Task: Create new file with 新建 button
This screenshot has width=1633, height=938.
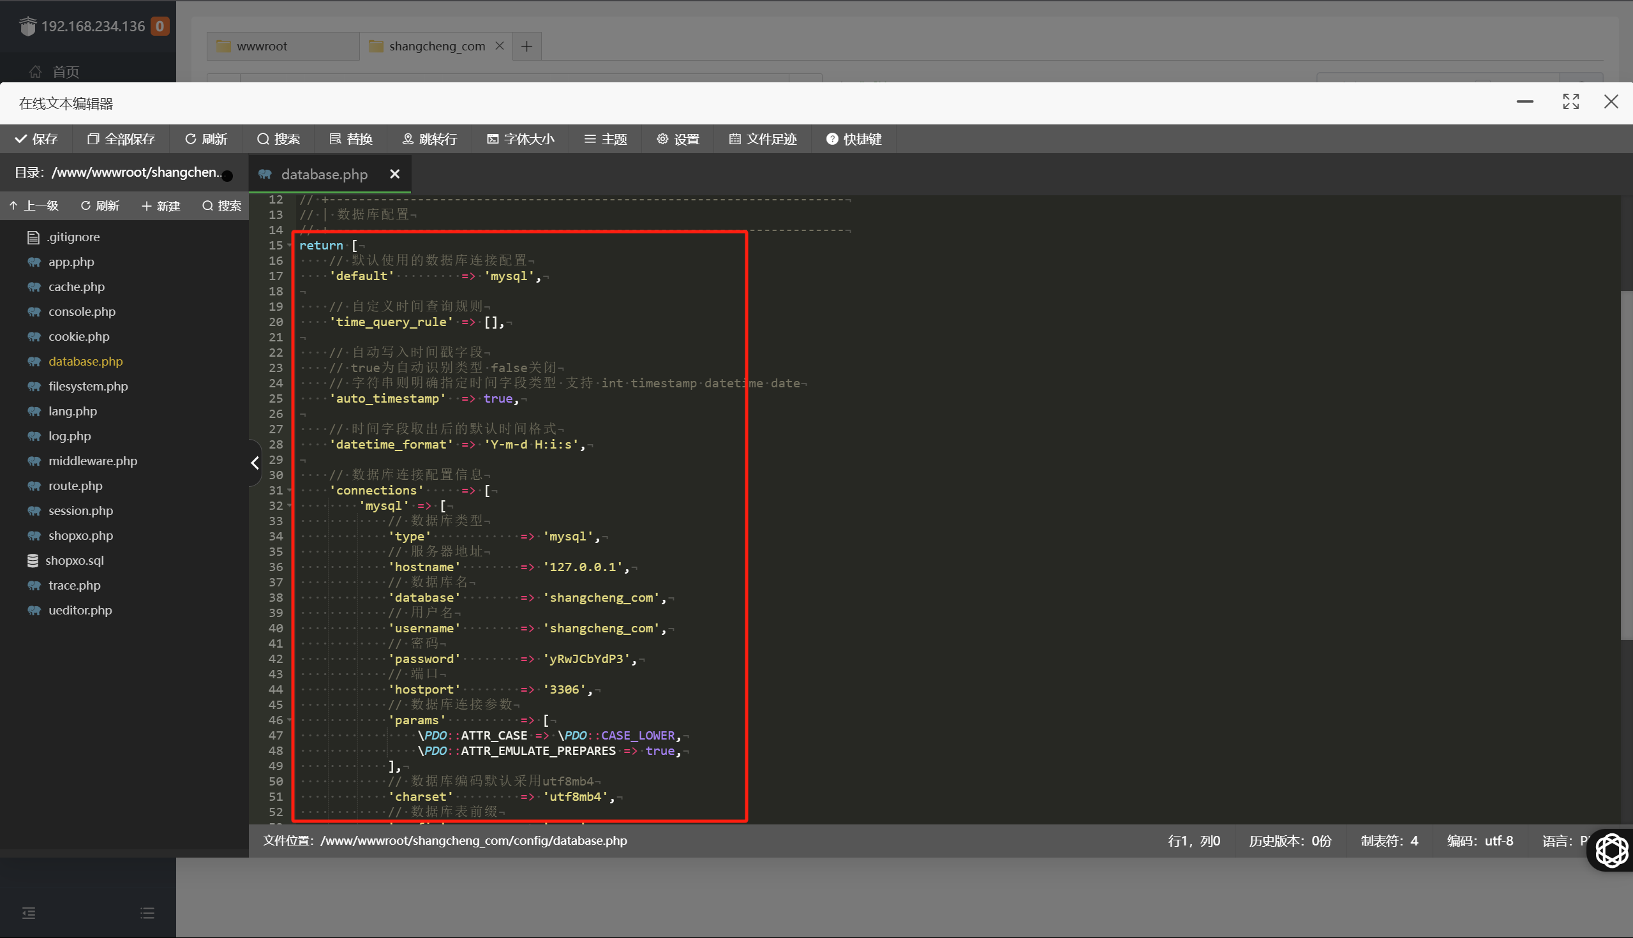Action: click(161, 205)
